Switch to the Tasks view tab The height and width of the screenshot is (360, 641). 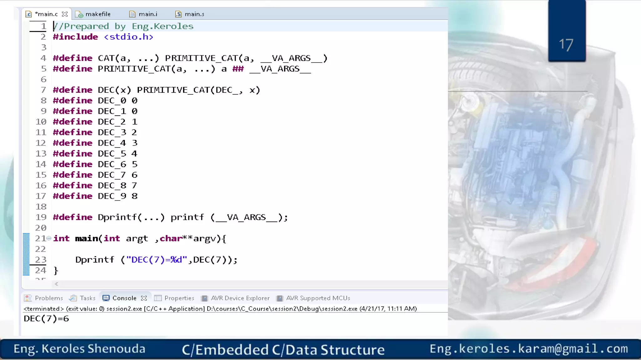tap(87, 298)
